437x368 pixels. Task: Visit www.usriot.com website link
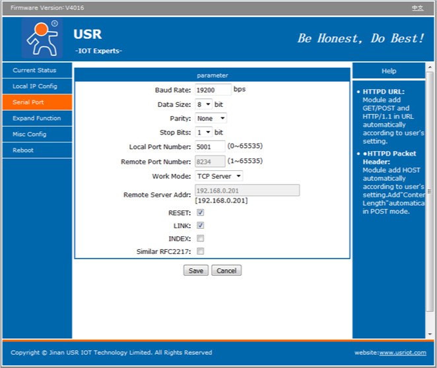coord(403,353)
